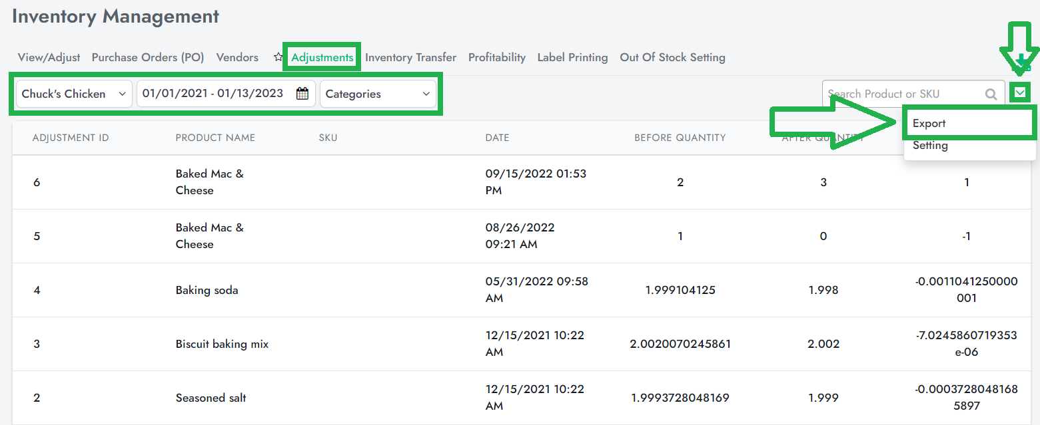Open the Purchase Orders (PO) tab
Screen dimensions: 1040x425
point(148,58)
